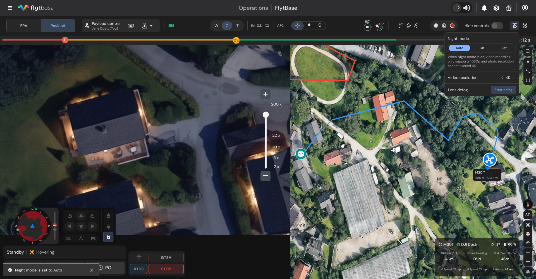This screenshot has width=536, height=279.
Task: Open the settings gear
Action: (496, 8)
